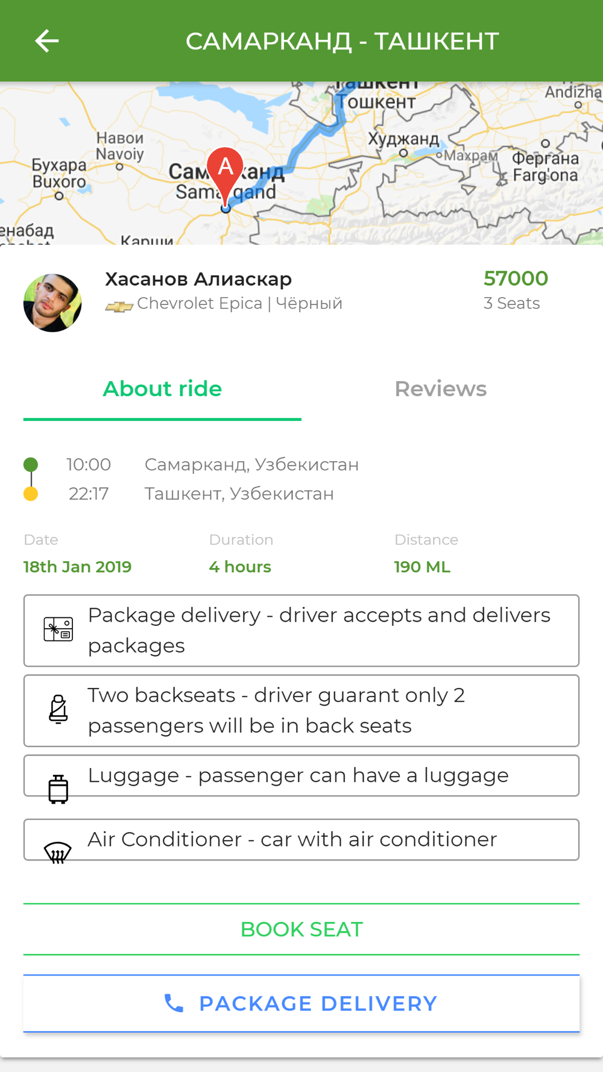Switch to the Reviews tab
The image size is (603, 1072).
(x=440, y=389)
